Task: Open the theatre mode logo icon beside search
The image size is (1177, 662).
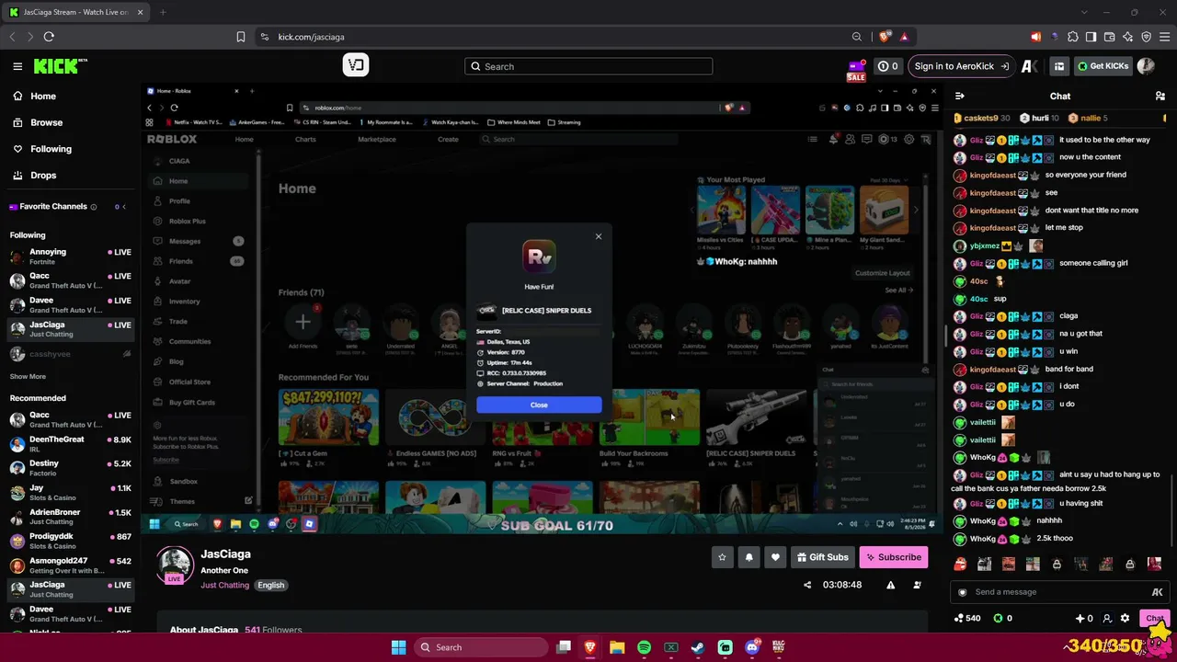Action: pyautogui.click(x=356, y=65)
